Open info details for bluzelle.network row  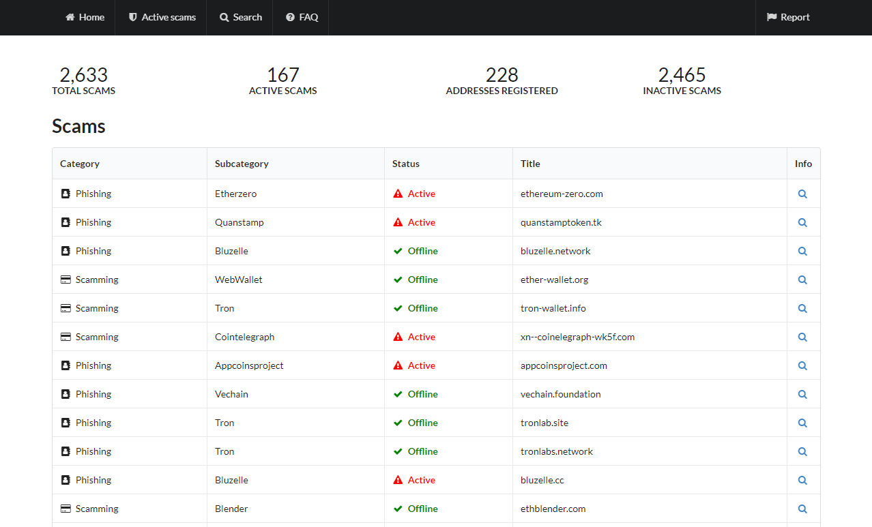pos(802,250)
